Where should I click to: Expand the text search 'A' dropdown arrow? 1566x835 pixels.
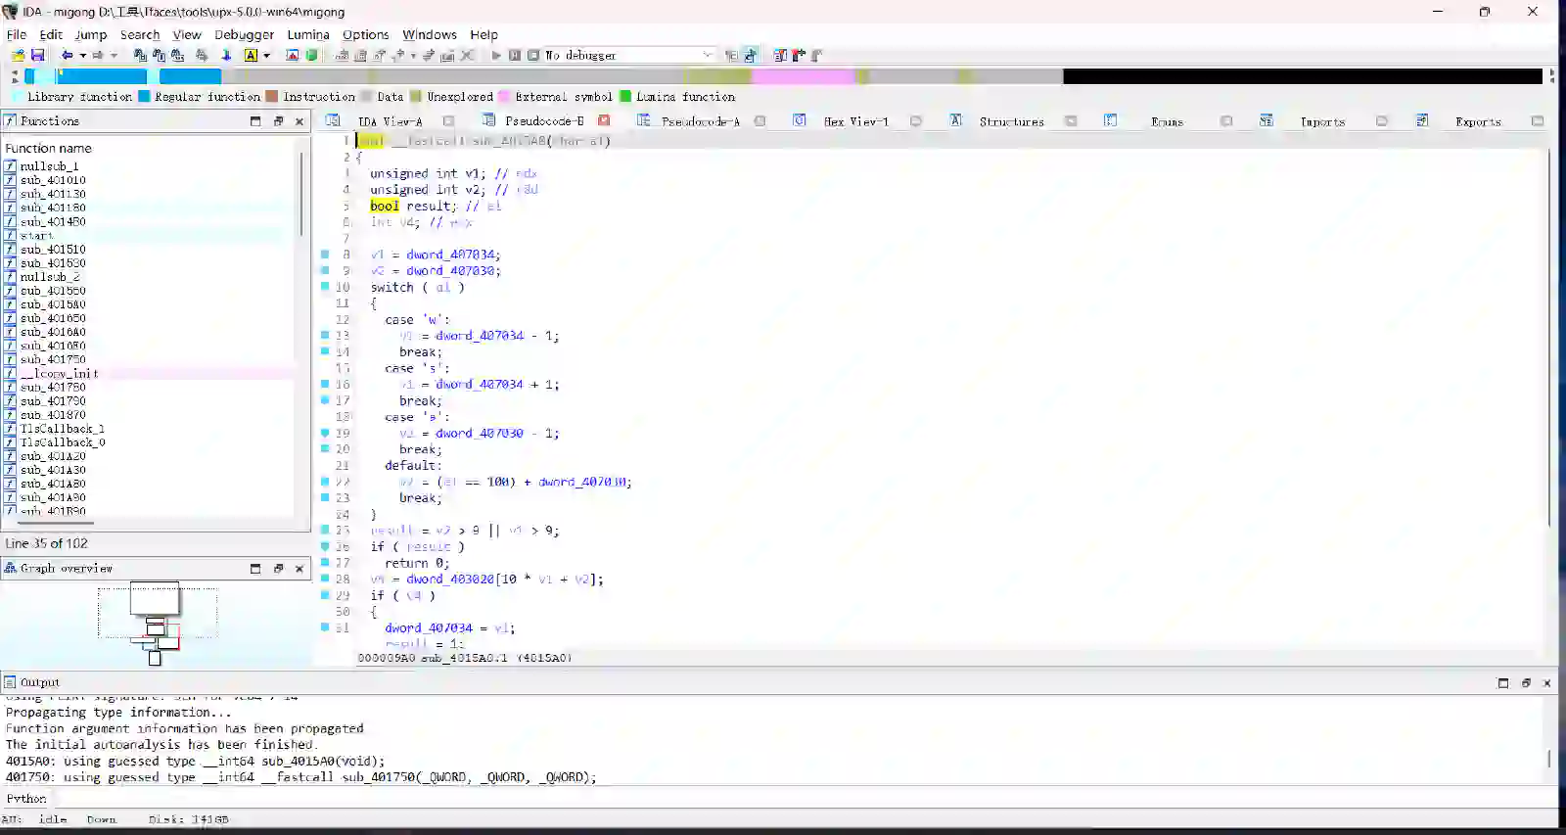pyautogui.click(x=266, y=56)
